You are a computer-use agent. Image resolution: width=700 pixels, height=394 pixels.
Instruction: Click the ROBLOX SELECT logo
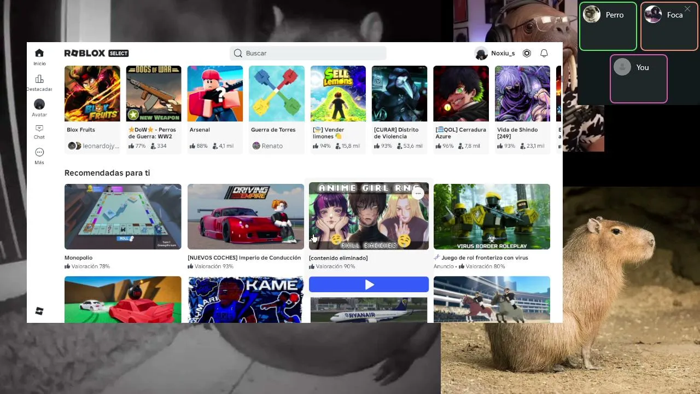click(x=96, y=53)
